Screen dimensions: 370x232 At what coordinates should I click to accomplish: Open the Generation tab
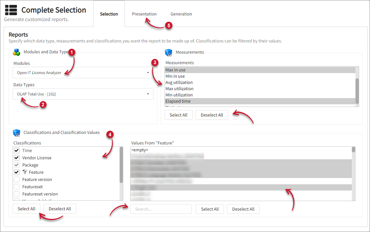pos(181,14)
